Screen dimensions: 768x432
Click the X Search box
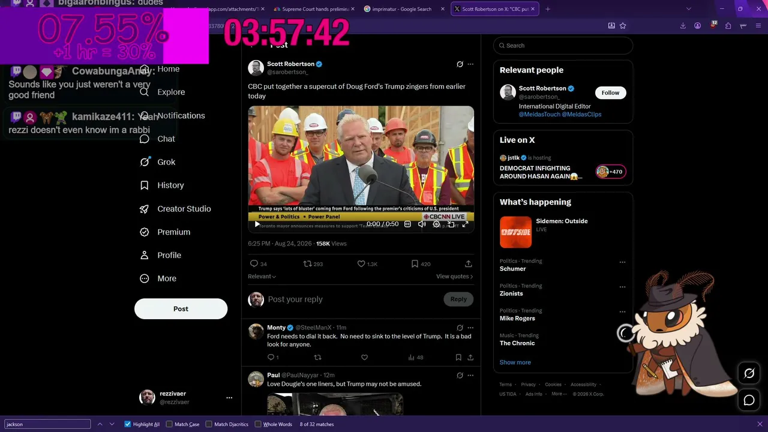click(x=563, y=46)
